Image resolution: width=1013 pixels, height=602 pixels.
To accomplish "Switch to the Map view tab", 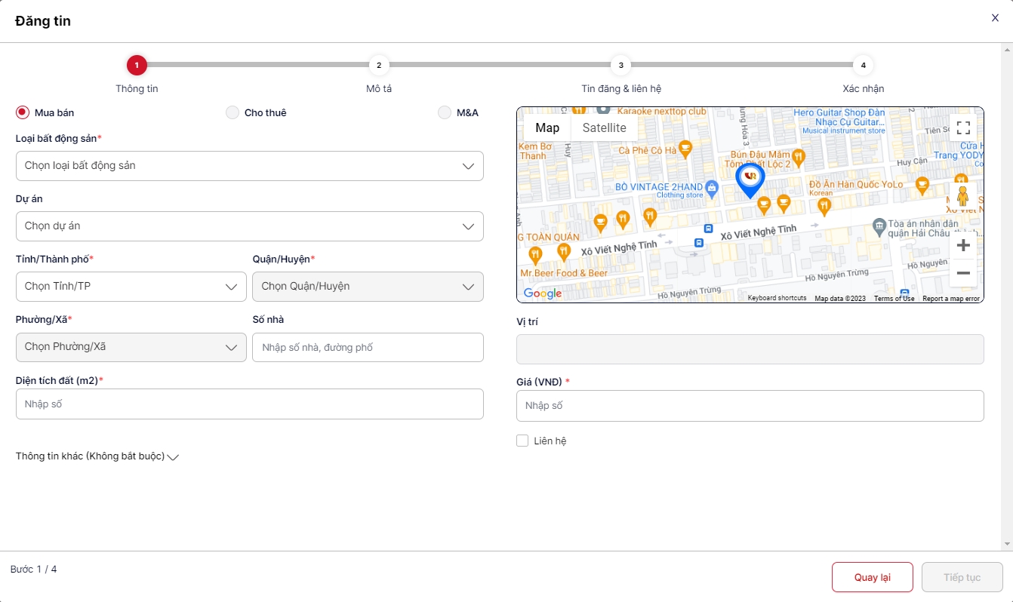I will pyautogui.click(x=547, y=127).
